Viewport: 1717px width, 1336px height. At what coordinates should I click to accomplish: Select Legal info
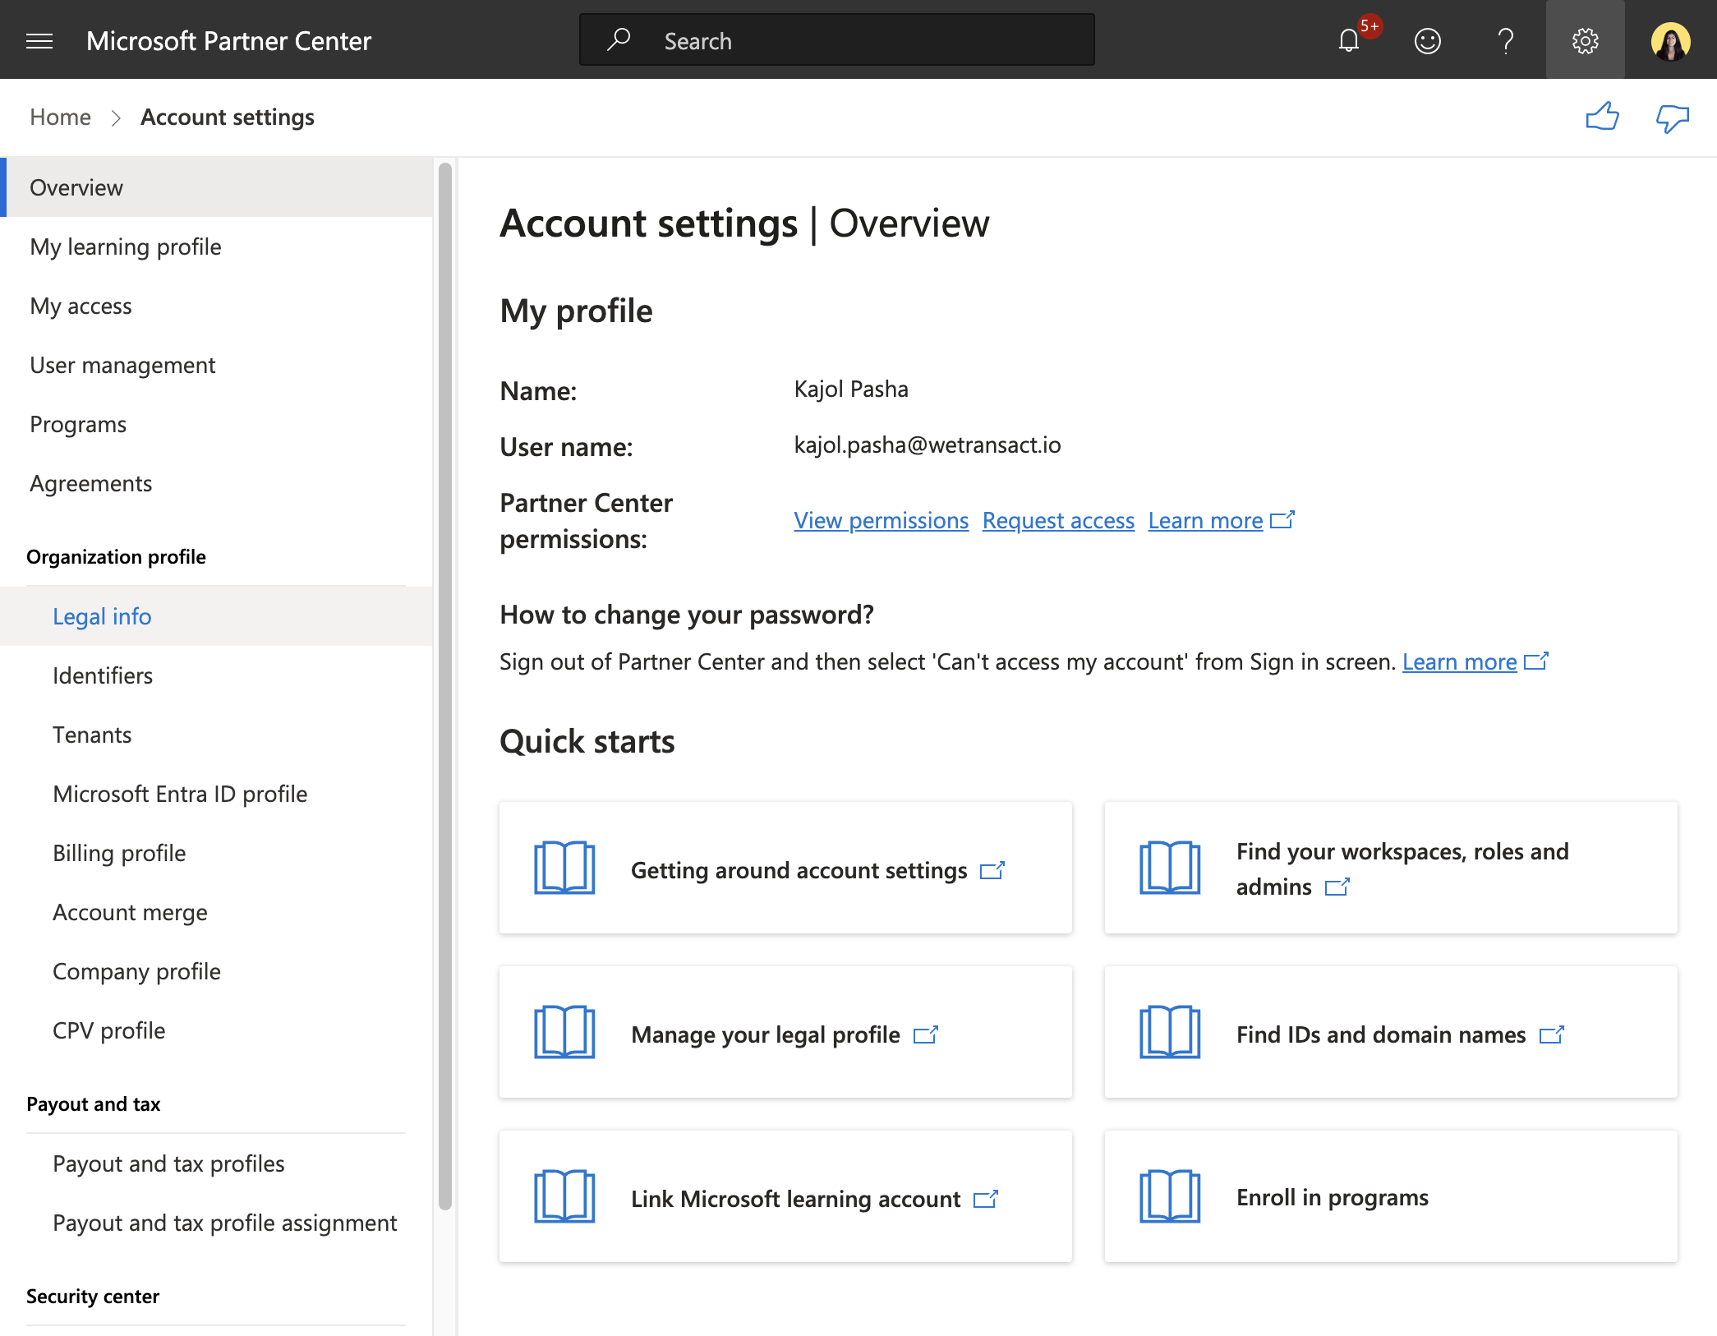tap(216, 616)
